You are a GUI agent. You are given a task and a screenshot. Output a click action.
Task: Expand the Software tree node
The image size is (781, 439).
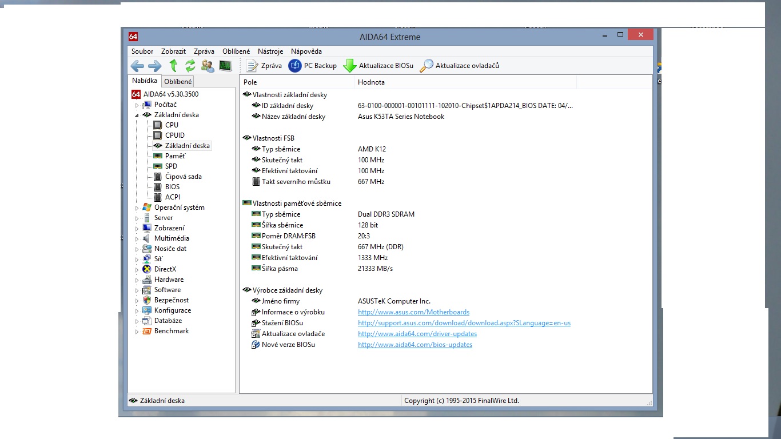[x=137, y=290]
